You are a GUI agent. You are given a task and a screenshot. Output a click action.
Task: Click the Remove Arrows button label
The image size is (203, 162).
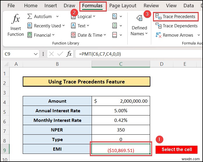(178, 35)
